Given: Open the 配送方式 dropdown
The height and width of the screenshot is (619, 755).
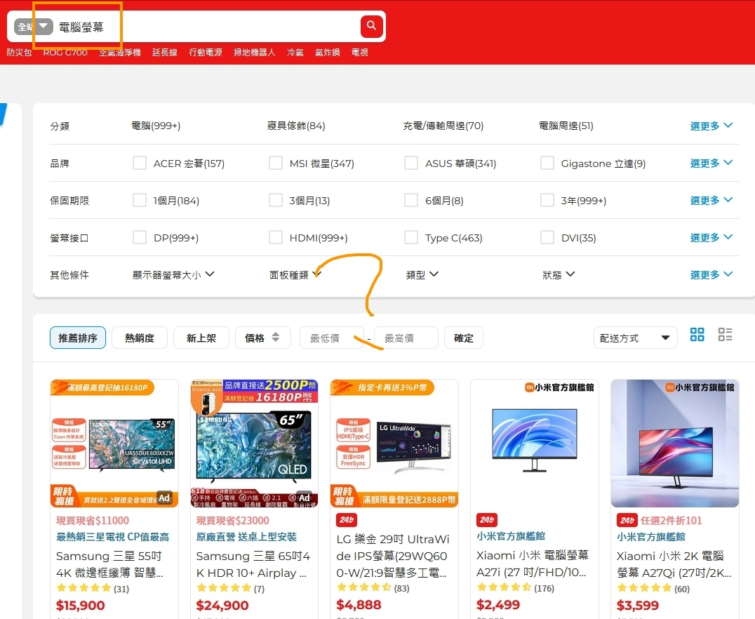Looking at the screenshot, I should click(635, 338).
